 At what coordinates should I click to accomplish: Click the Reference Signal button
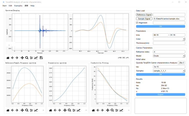click(x=144, y=15)
